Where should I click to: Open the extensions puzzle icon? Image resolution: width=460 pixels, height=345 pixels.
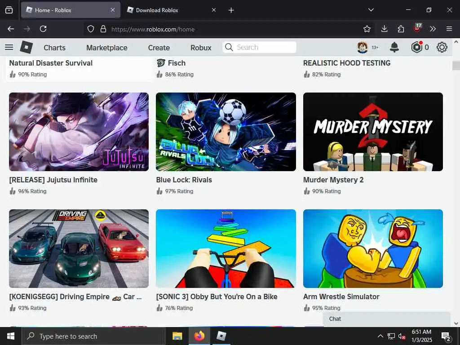(401, 29)
